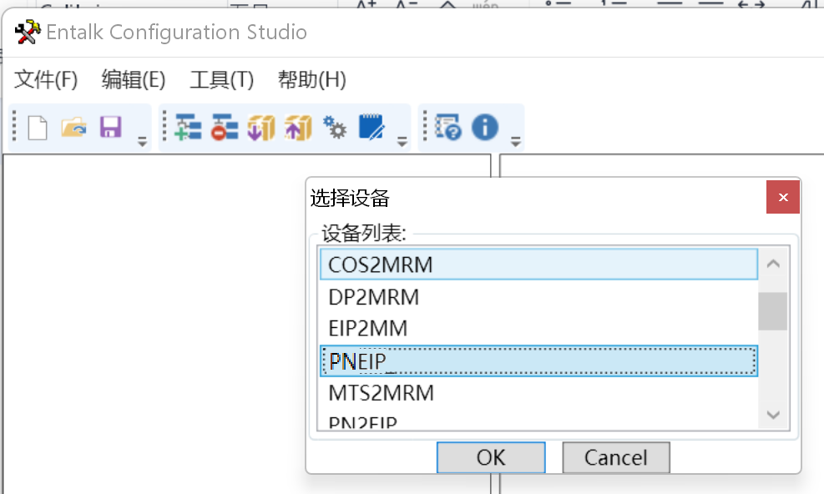
Task: Click the help contents icon with question mark
Action: pos(448,128)
